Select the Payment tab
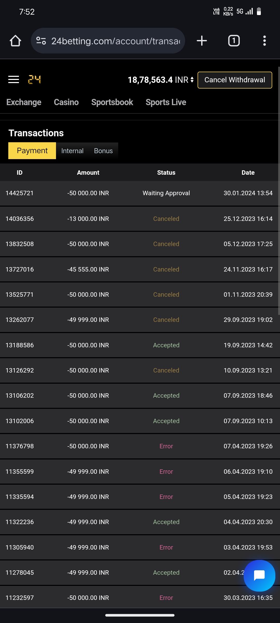 point(32,151)
